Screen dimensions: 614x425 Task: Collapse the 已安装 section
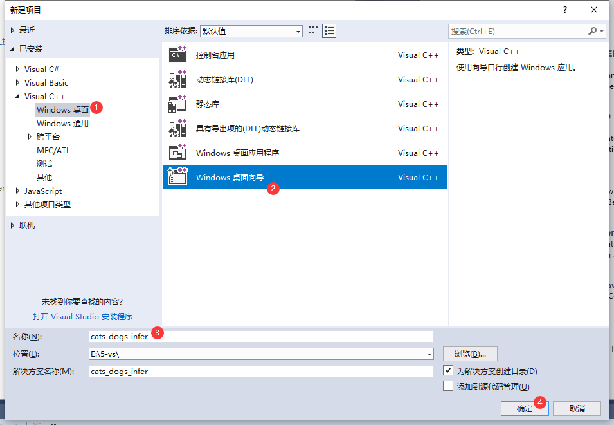(x=12, y=48)
